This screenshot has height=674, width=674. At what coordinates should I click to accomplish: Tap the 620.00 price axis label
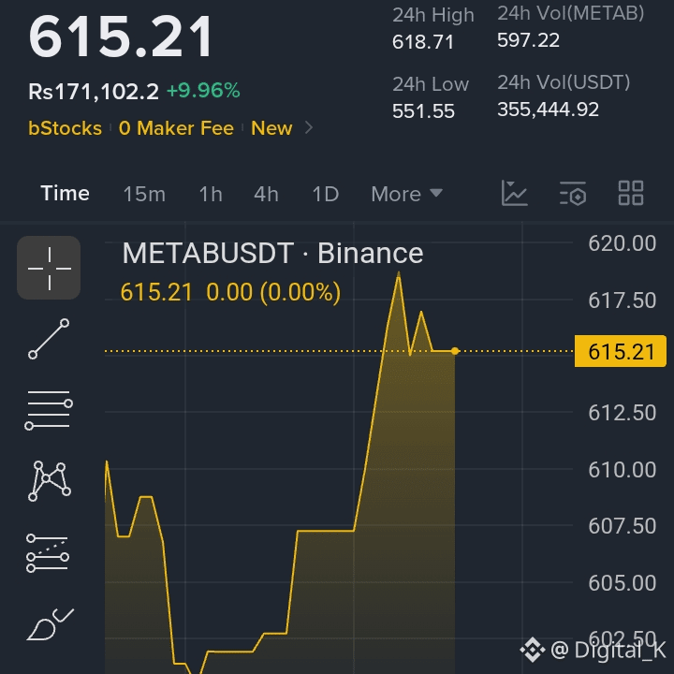(x=622, y=243)
